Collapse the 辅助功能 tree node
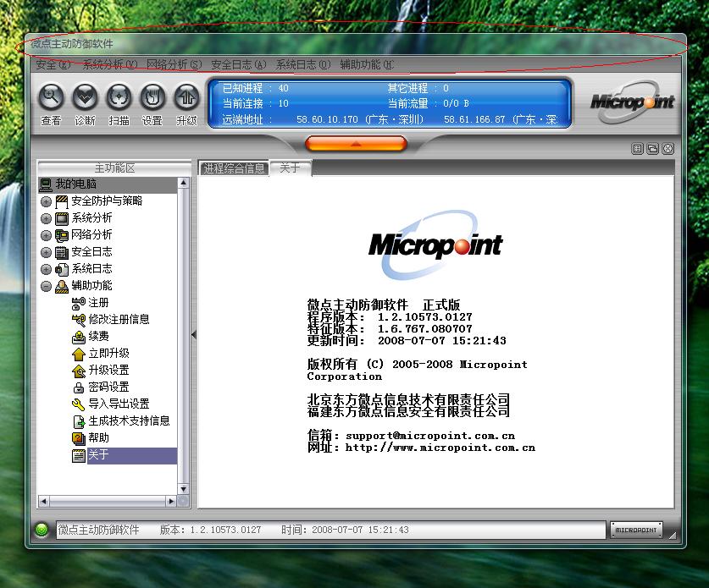This screenshot has height=588, width=709. 46,286
